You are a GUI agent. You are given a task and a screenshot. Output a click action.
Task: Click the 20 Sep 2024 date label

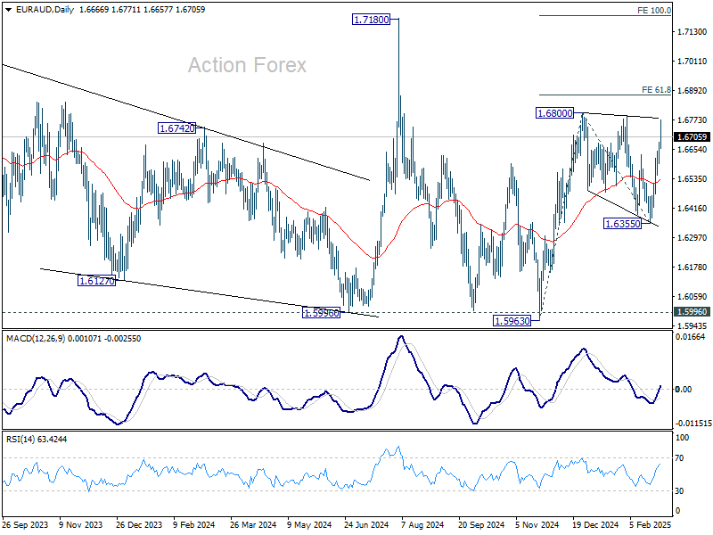[481, 524]
